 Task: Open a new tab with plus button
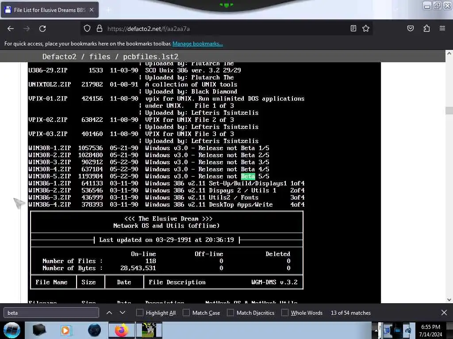coord(108,10)
